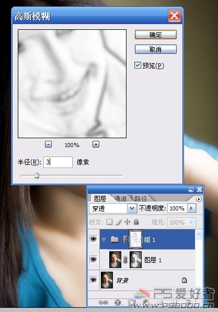Select the 图层 1 image thumbnail
Image resolution: width=218 pixels, height=312 pixels.
[115, 260]
